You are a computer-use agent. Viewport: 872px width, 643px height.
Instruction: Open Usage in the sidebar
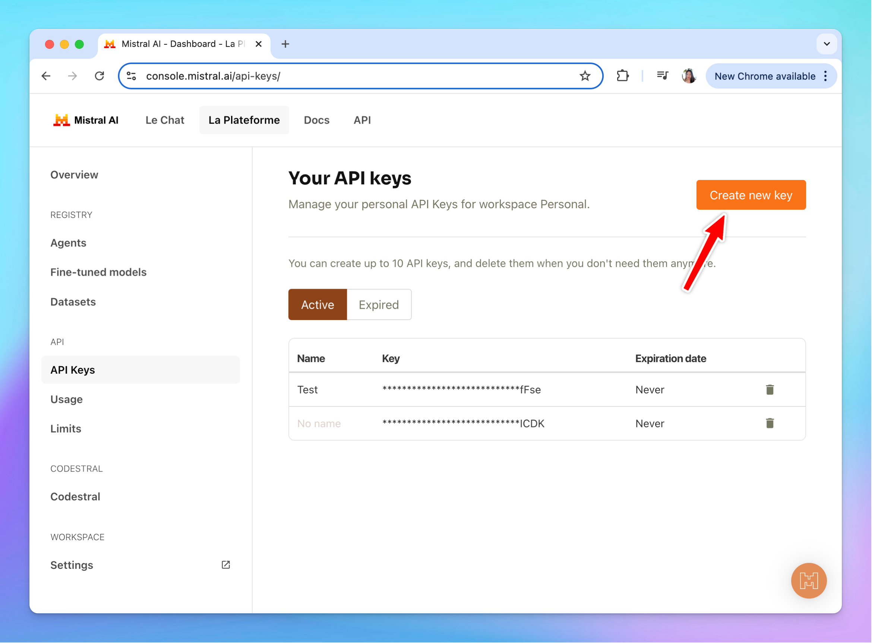point(67,399)
